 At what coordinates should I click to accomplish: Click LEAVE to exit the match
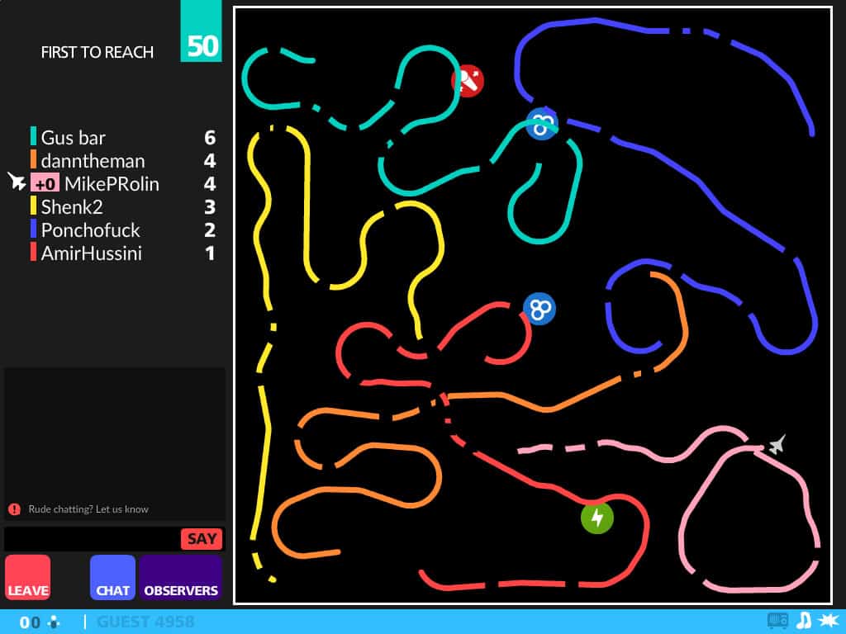[x=28, y=577]
